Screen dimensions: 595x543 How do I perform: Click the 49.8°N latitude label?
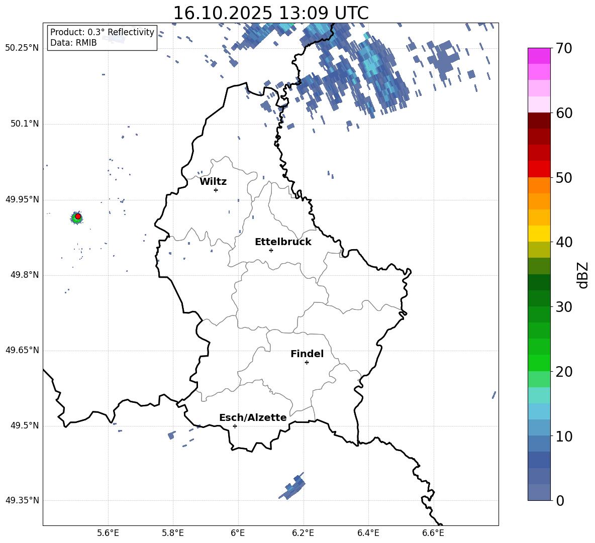(x=25, y=275)
